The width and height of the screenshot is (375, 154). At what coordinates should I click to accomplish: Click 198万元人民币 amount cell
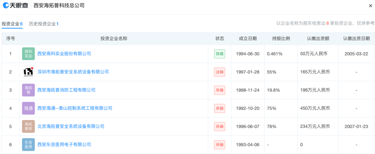(315, 90)
